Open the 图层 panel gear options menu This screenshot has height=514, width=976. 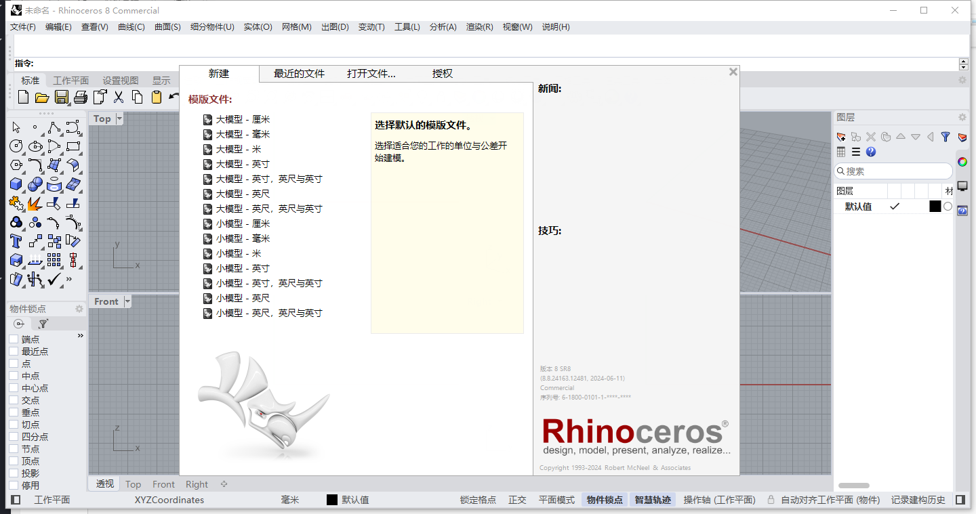(962, 117)
